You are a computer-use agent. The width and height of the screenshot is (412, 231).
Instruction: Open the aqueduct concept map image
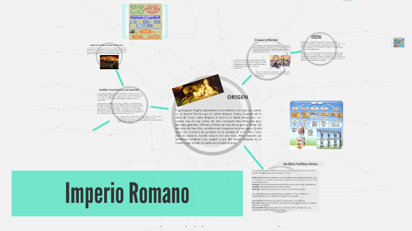[x=317, y=125]
